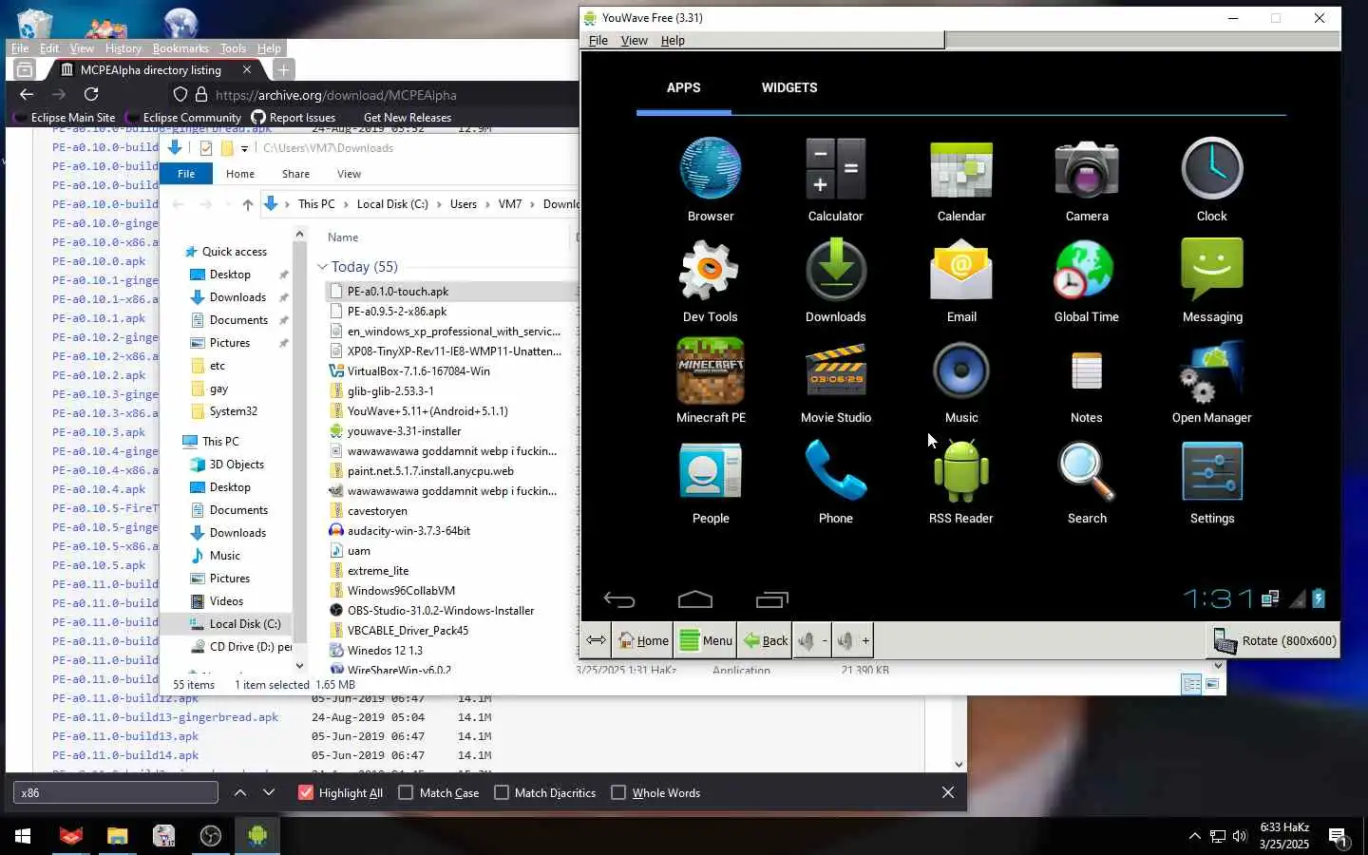1368x855 pixels.
Task: Click the Rotate (800x600) button
Action: coord(1274,640)
